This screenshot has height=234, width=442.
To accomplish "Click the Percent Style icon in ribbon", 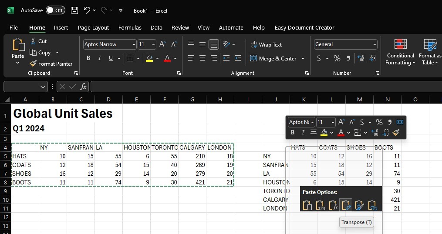I will (337, 58).
